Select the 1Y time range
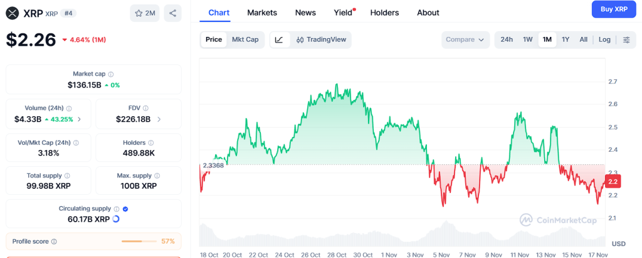Image resolution: width=642 pixels, height=258 pixels. click(x=566, y=39)
